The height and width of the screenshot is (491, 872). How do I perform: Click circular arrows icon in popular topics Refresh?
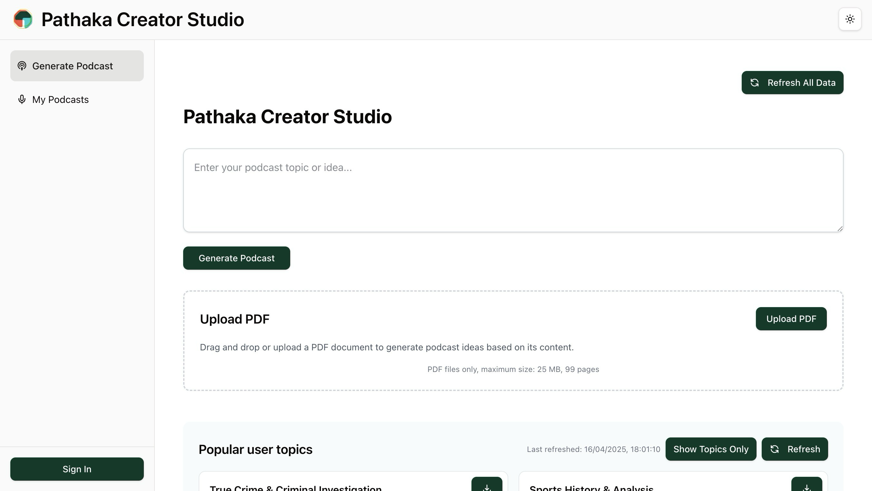pos(775,449)
